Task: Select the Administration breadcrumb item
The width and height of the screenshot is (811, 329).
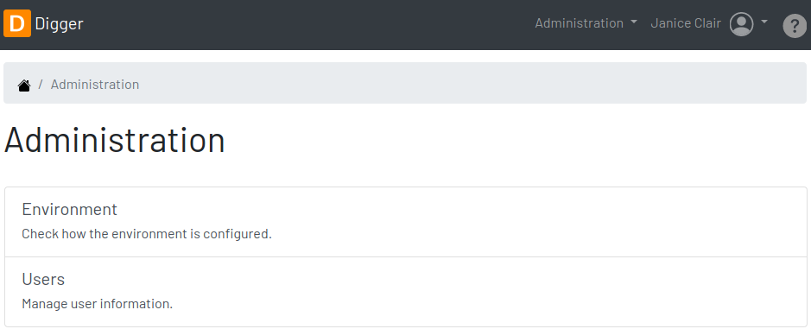Action: (x=95, y=85)
